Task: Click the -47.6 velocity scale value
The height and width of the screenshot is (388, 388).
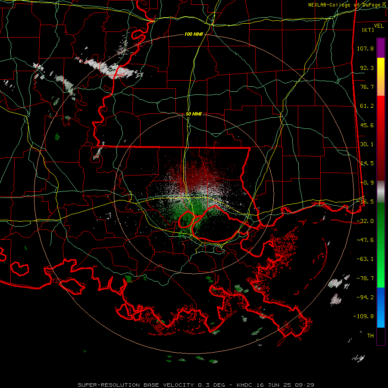Action: pos(365,240)
